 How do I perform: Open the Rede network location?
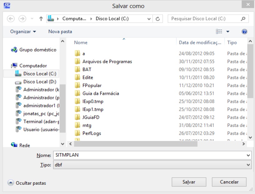click(25, 145)
